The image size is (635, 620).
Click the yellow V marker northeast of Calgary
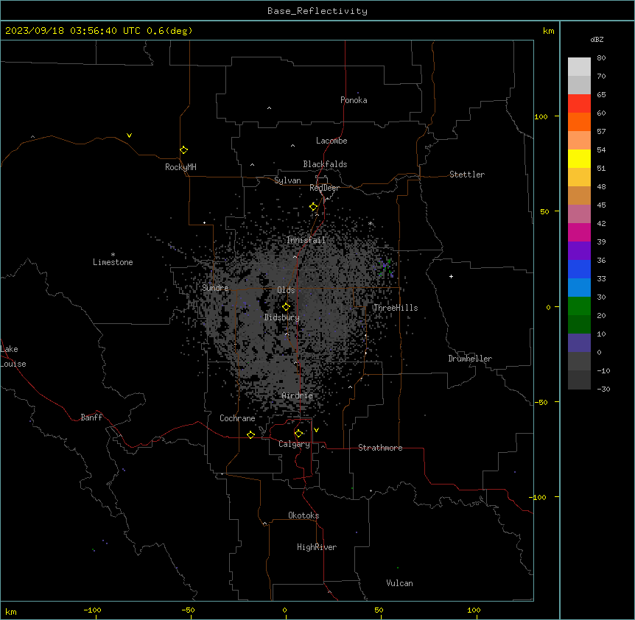316,430
